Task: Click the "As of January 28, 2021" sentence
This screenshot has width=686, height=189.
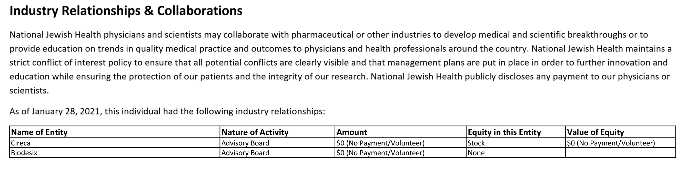Action: (x=167, y=111)
